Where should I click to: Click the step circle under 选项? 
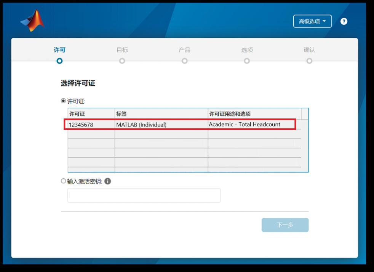click(247, 61)
